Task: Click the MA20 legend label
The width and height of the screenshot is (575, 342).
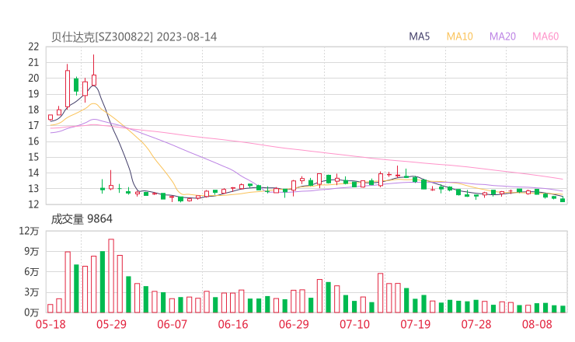Action: (x=503, y=37)
